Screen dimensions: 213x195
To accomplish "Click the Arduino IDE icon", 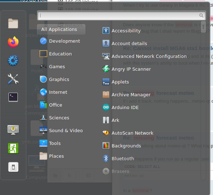I will click(106, 107).
